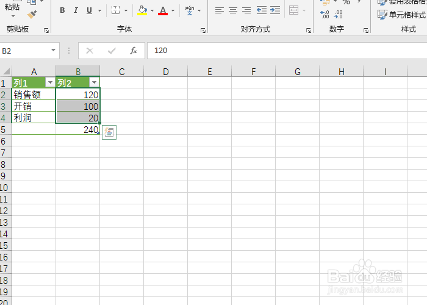This screenshot has width=427, height=305.
Task: Select row 10 header
Action: point(5,188)
